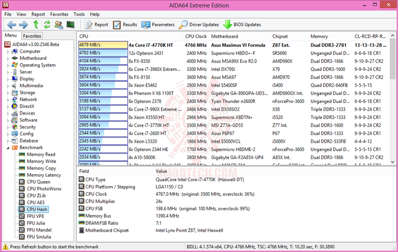Expand the Server tree node
This screenshot has height=252, width=398.
(8, 72)
